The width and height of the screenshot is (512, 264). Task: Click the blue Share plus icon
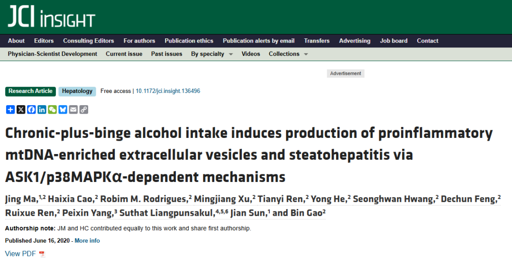pyautogui.click(x=10, y=109)
